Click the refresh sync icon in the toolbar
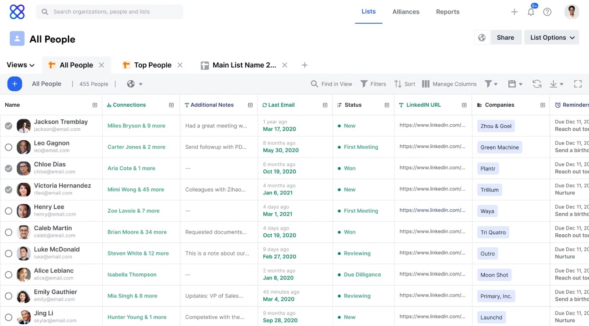Viewport: 589px width, 326px height. pyautogui.click(x=537, y=84)
